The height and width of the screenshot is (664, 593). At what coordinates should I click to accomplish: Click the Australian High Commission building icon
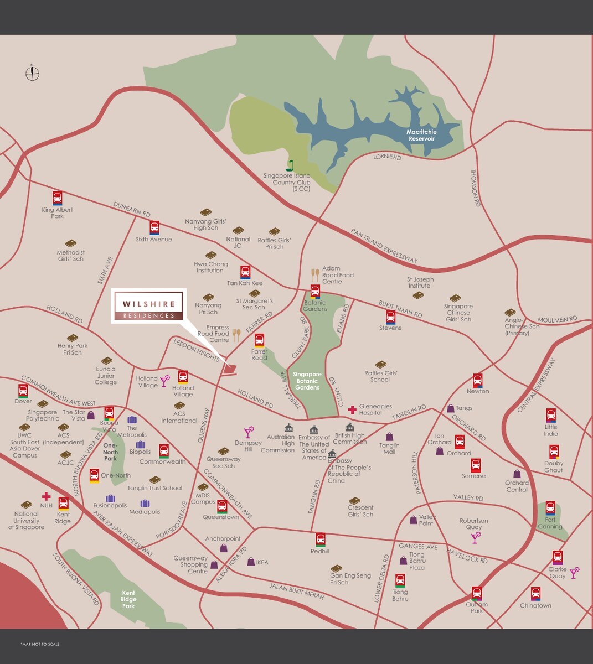click(288, 428)
